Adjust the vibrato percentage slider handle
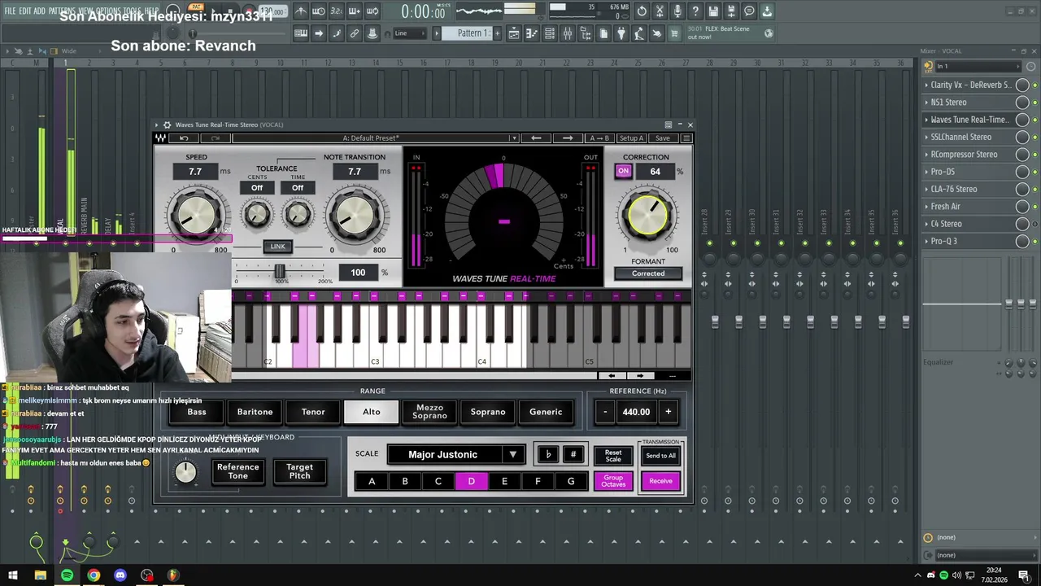This screenshot has height=586, width=1041. 280,272
